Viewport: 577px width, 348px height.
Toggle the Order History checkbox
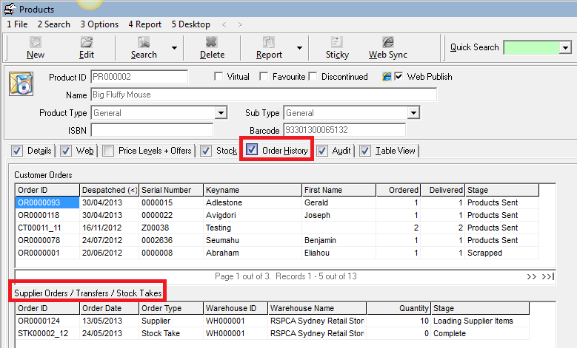252,150
